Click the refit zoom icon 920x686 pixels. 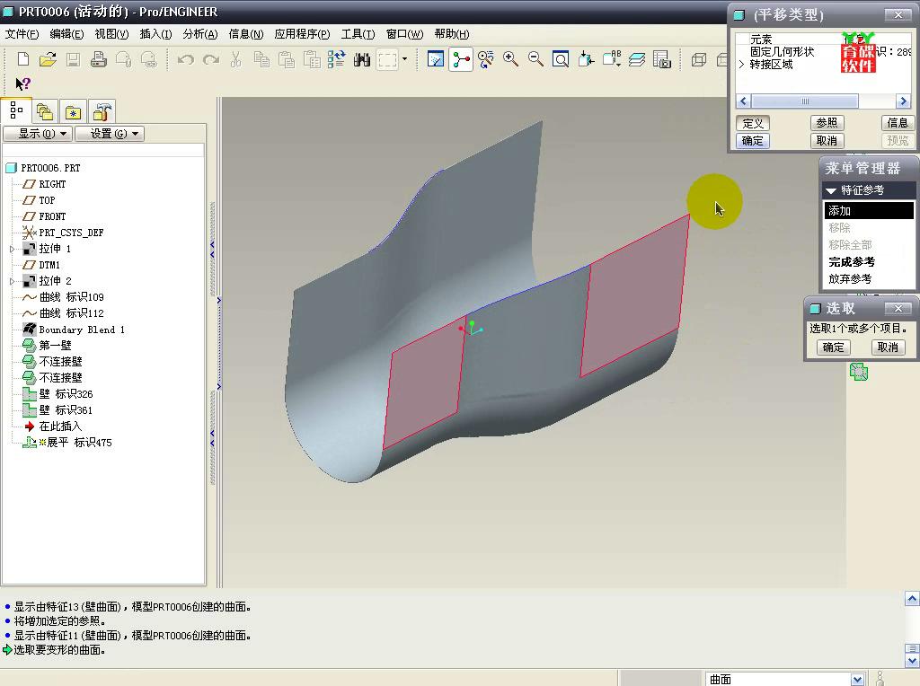point(561,59)
